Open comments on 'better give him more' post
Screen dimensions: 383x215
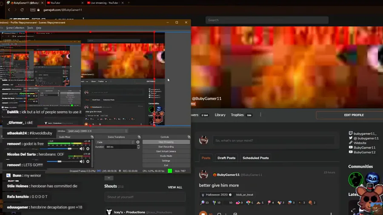[219, 214]
